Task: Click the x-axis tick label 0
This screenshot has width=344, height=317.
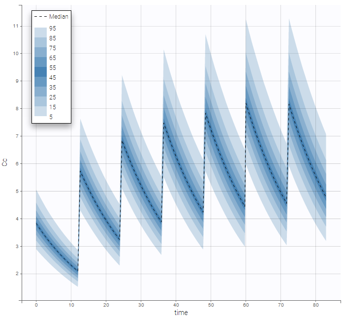Action: pyautogui.click(x=36, y=305)
